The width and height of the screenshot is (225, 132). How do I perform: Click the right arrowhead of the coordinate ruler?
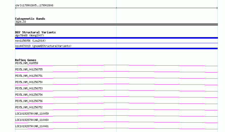pyautogui.click(x=217, y=8)
